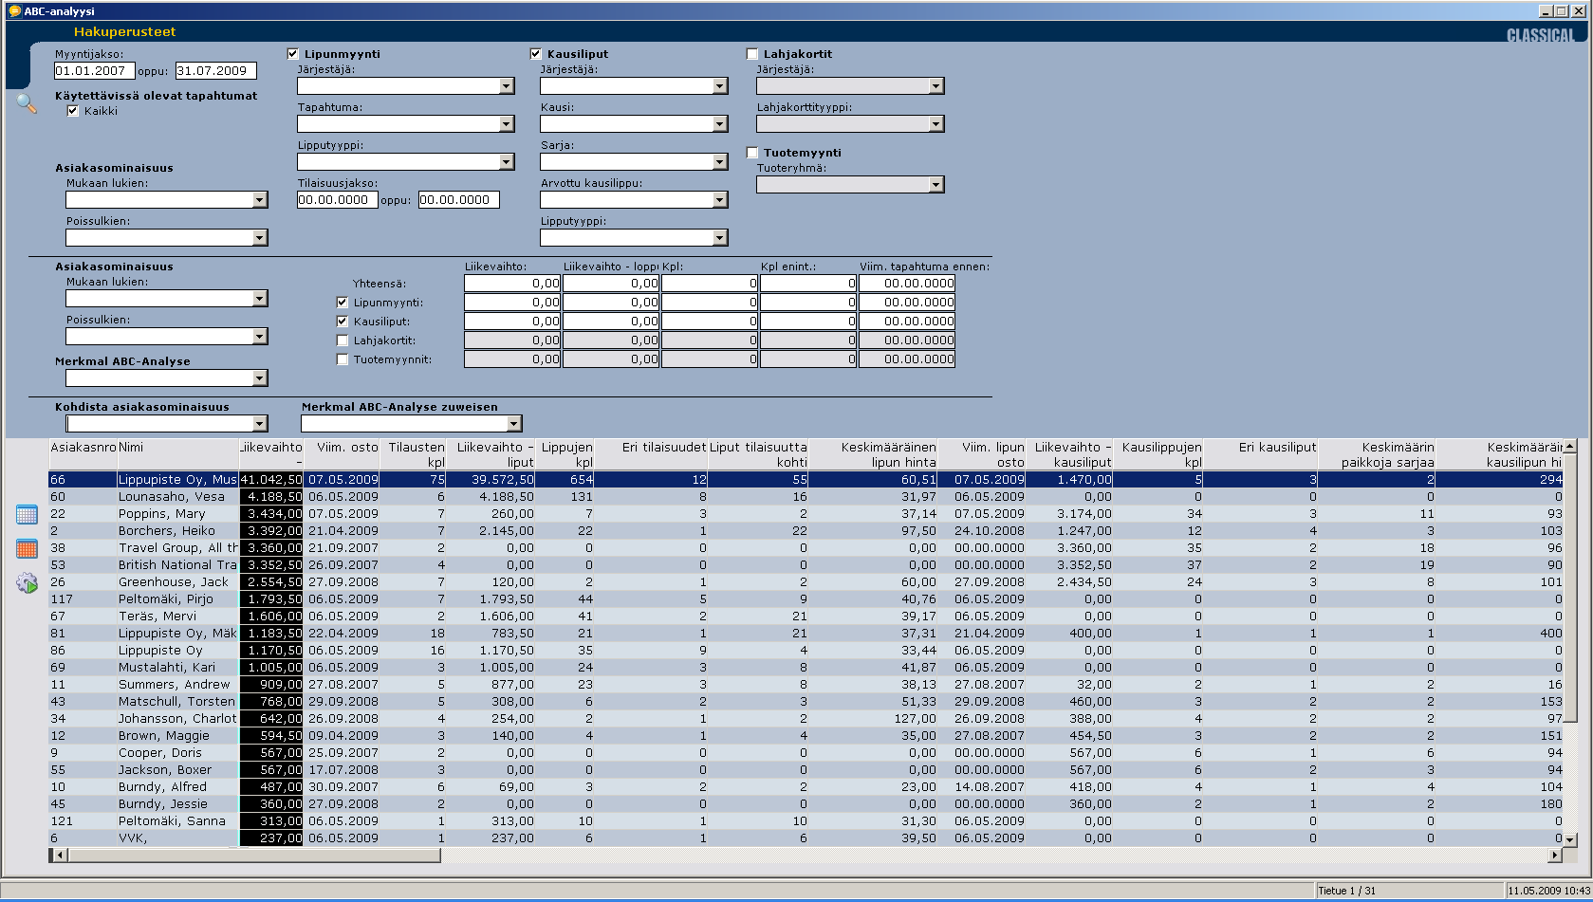Sort by Tilausten kpl column header

click(414, 454)
